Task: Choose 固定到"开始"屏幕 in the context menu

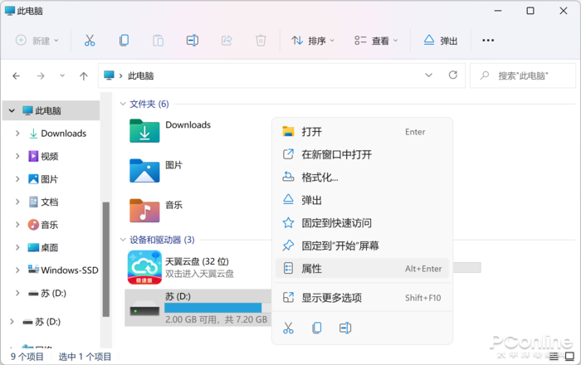Action: [x=363, y=246]
